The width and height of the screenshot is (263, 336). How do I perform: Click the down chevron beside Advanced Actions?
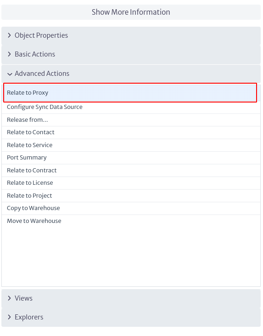click(x=10, y=74)
